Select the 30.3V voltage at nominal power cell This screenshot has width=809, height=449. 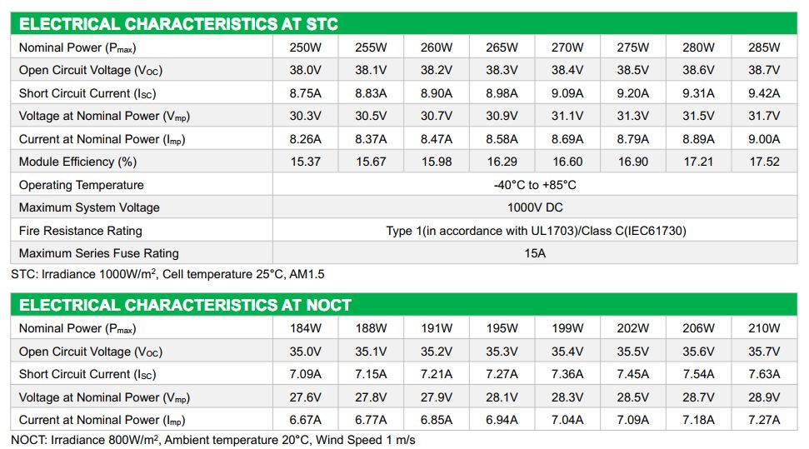click(x=306, y=117)
